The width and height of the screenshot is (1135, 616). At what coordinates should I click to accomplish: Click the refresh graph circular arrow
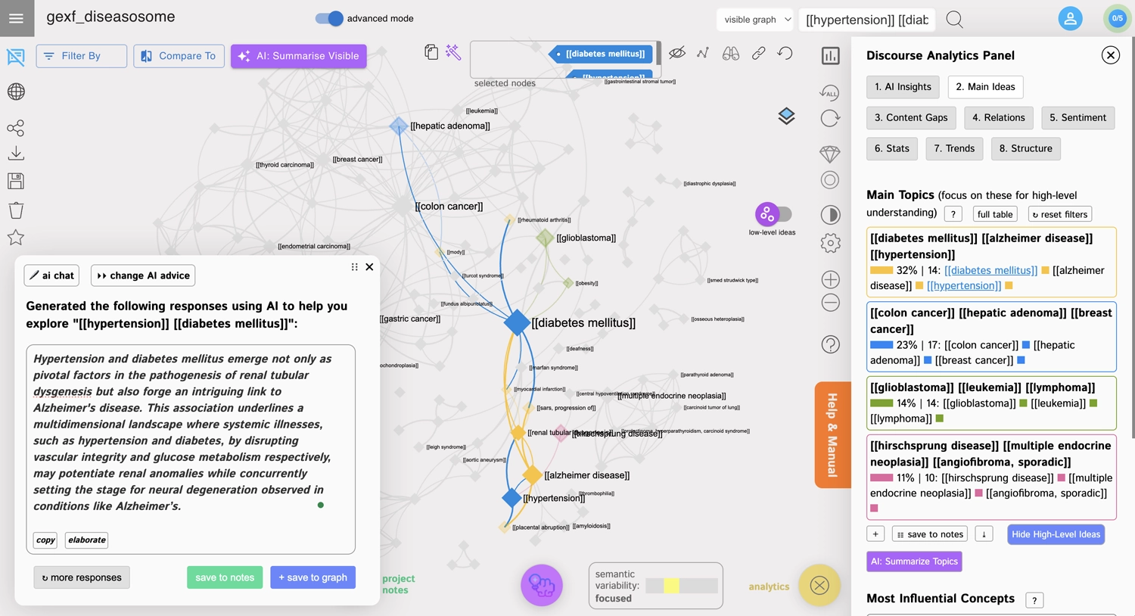830,118
